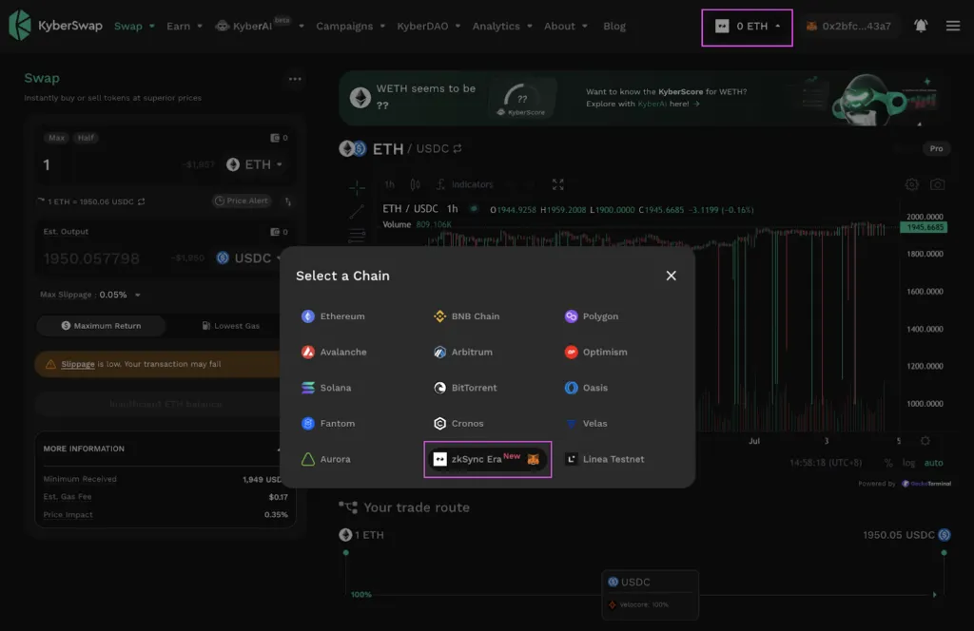Close the Select a Chain dialog
Image resolution: width=974 pixels, height=631 pixels.
(x=671, y=276)
